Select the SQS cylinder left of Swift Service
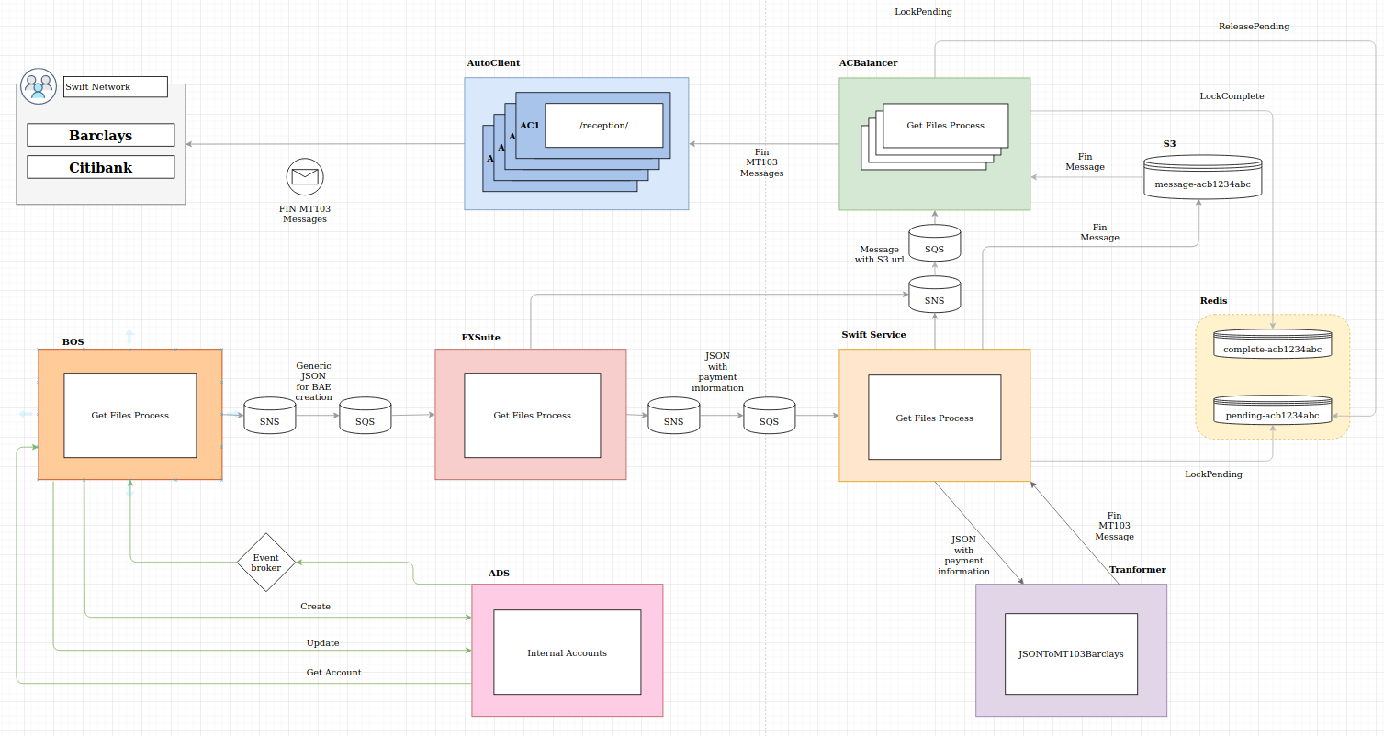Viewport: 1384px width, 736px height. pos(770,416)
